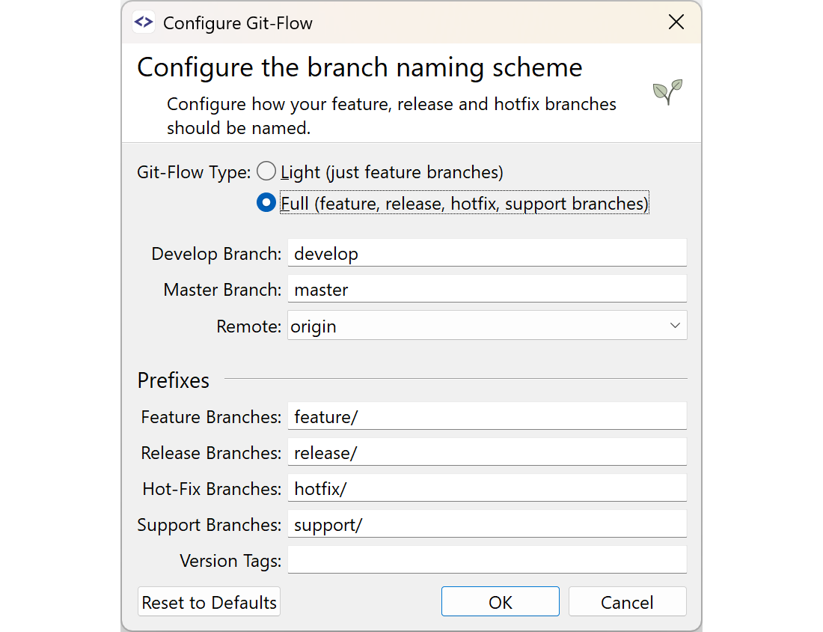823x632 pixels.
Task: Click the Support Branches prefix field
Action: click(486, 523)
